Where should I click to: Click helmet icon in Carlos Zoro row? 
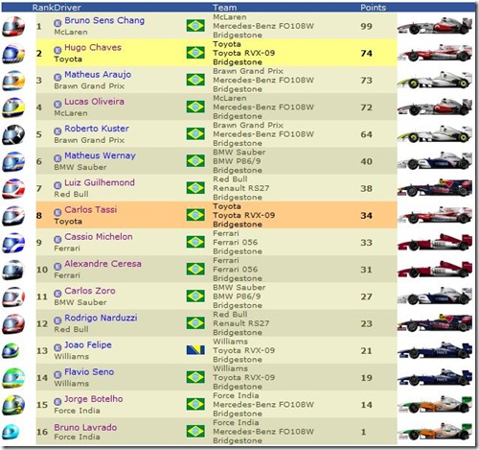point(13,296)
